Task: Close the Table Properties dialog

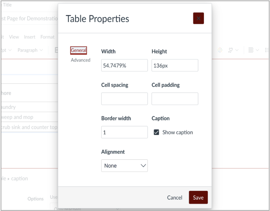Action: point(198,18)
